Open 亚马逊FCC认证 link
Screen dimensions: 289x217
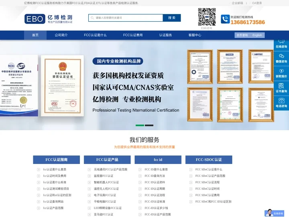click(104, 215)
